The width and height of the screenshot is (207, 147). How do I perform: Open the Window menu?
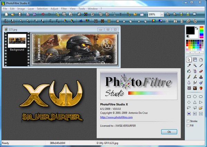(x=93, y=9)
